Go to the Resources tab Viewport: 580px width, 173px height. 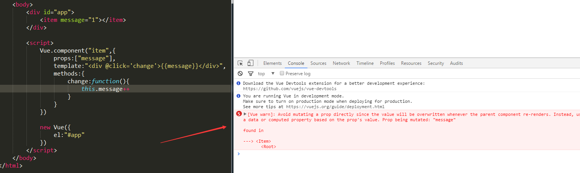click(411, 63)
